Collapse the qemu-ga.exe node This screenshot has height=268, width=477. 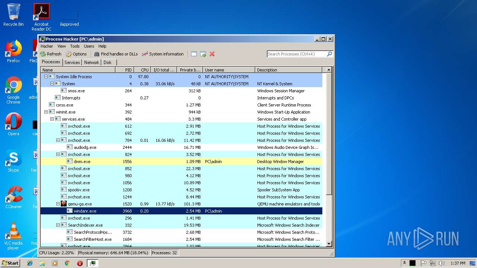coord(58,204)
